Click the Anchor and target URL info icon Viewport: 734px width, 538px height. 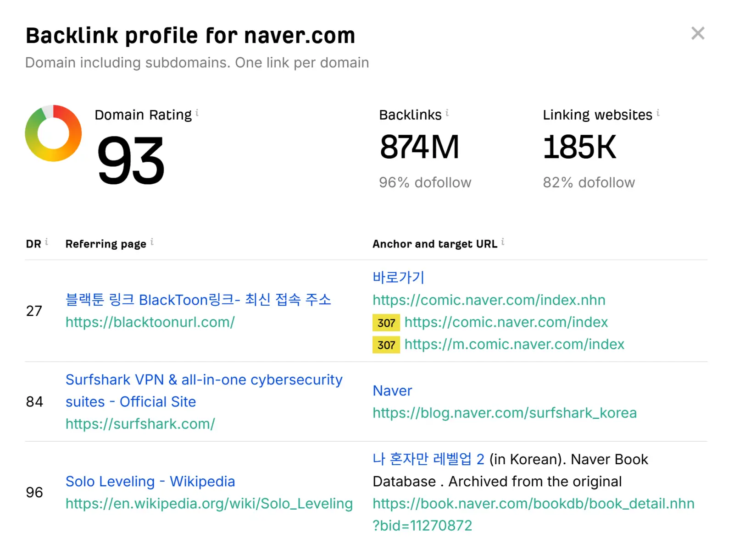pos(503,242)
